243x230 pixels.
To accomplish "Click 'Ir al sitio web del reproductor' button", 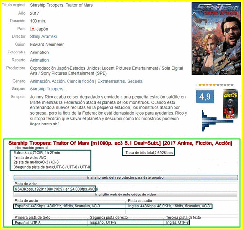I will coord(125,177).
